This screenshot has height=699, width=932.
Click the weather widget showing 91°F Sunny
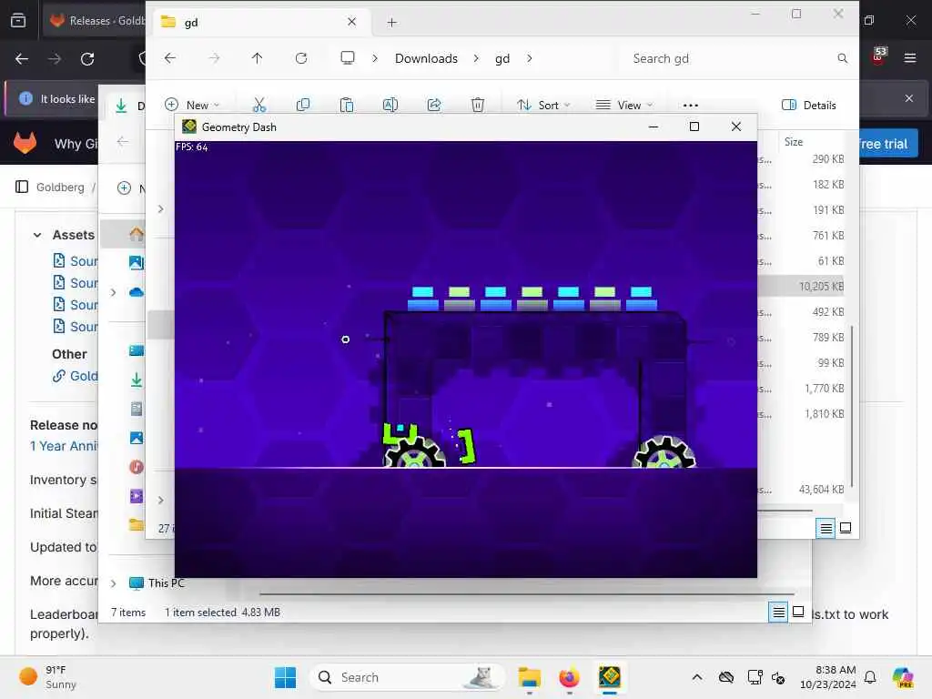tap(49, 677)
